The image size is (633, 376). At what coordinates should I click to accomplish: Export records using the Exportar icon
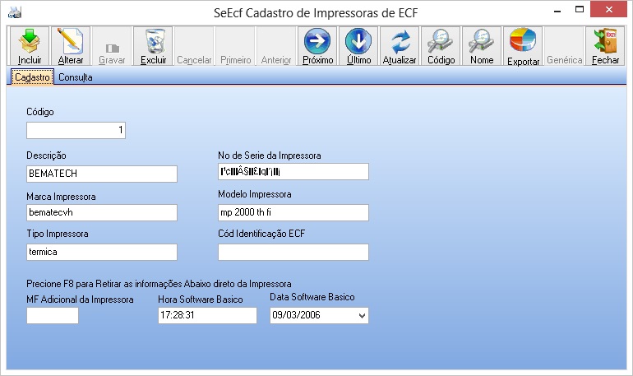[523, 45]
